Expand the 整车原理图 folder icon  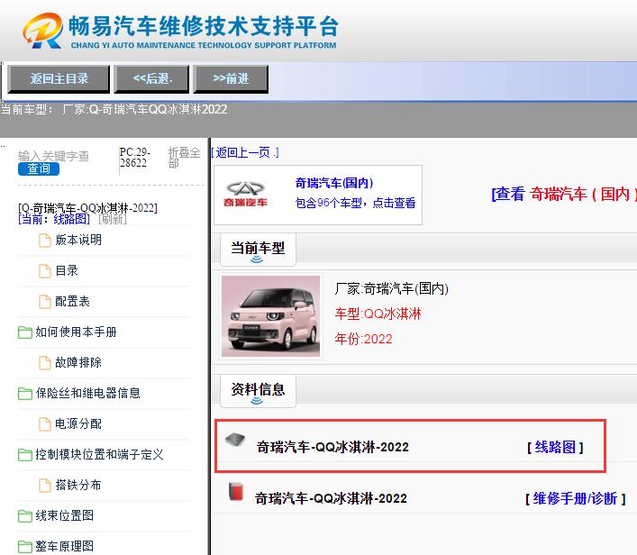pos(25,547)
